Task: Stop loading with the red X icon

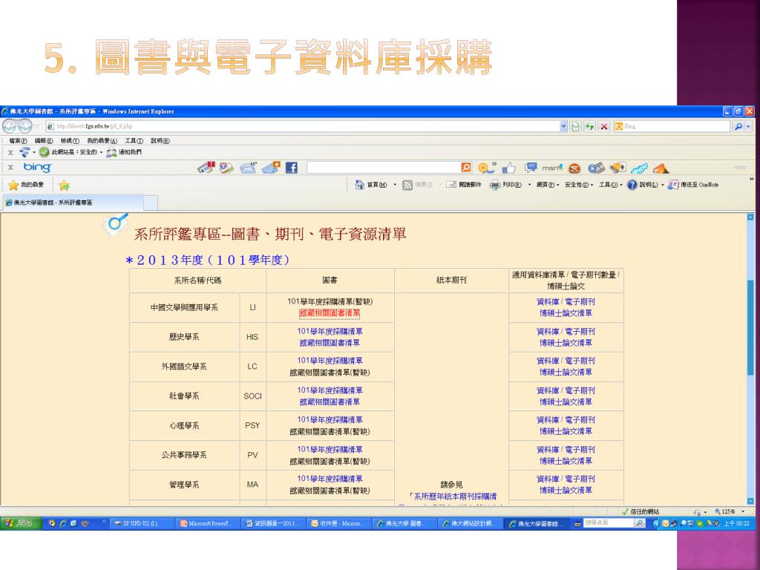Action: coord(604,126)
